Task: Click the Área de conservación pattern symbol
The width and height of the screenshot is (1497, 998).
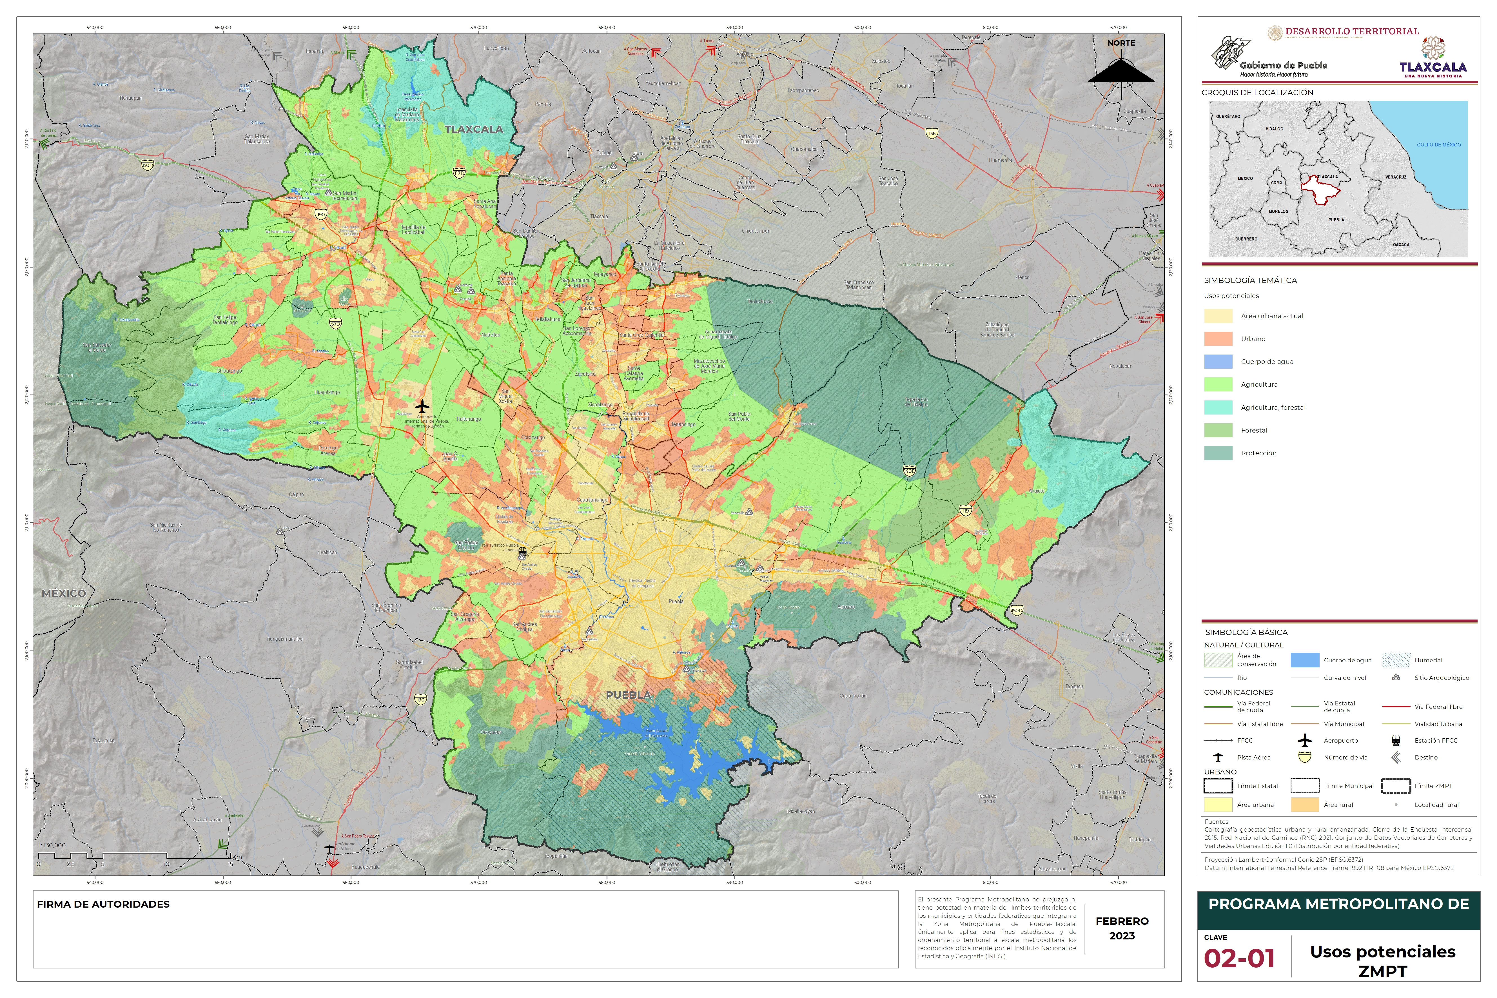Action: coord(1218,660)
